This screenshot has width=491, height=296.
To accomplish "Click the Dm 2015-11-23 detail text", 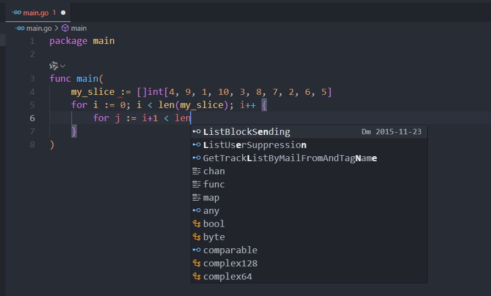I will [x=392, y=132].
